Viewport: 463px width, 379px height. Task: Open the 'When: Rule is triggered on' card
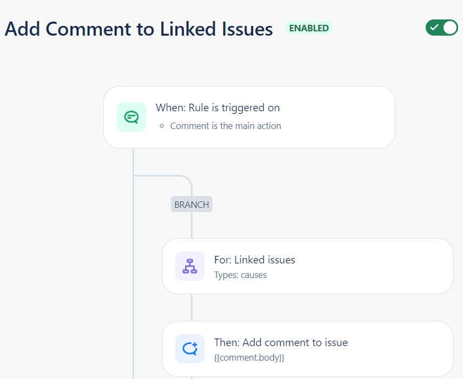[x=249, y=117]
